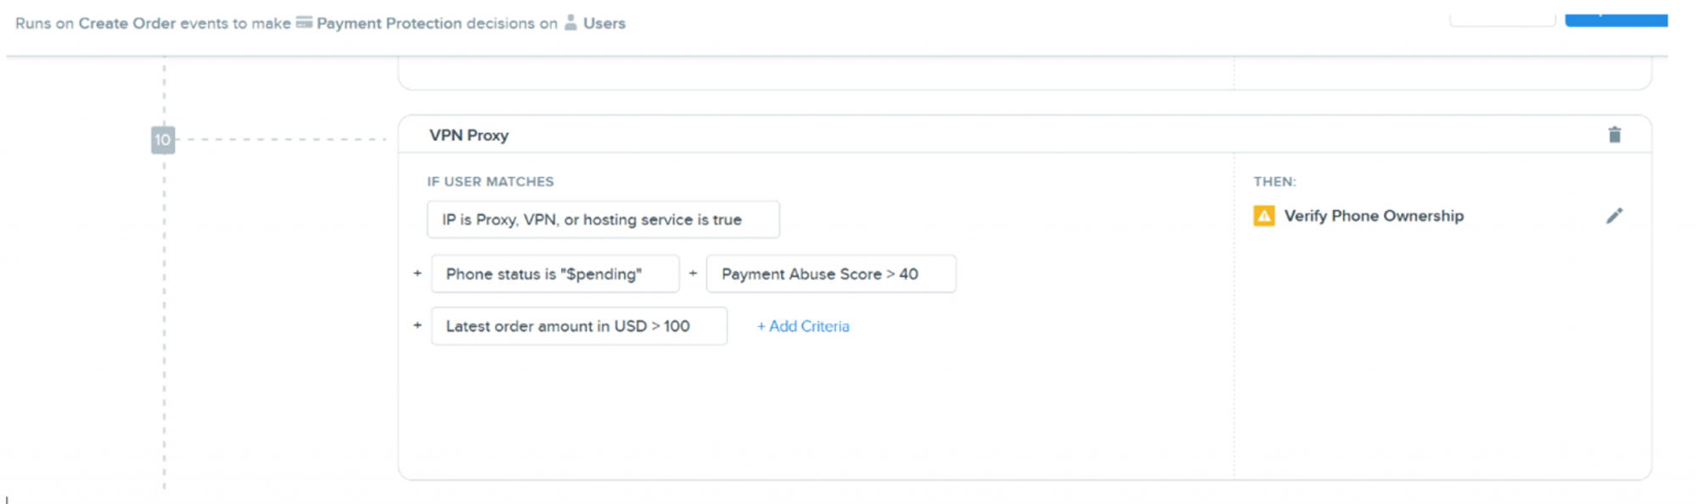Click the VPN Proxy rule title

pos(469,136)
